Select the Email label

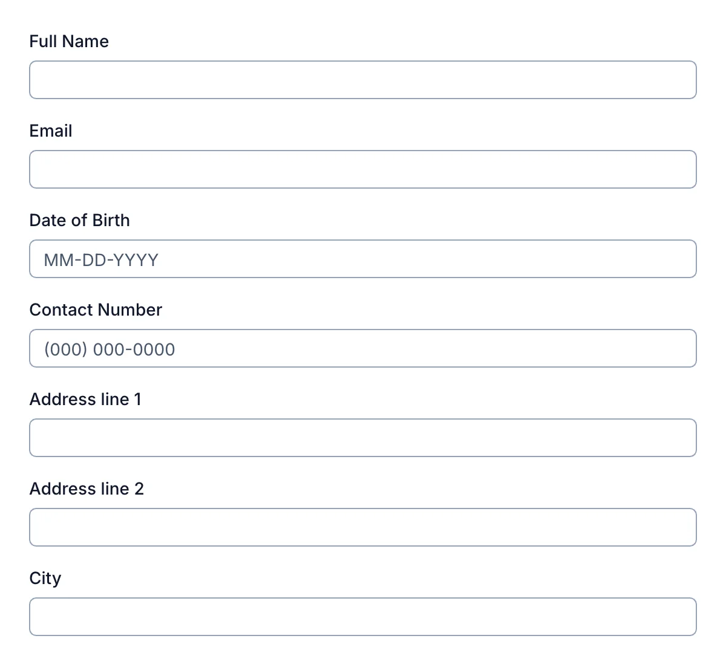[50, 131]
